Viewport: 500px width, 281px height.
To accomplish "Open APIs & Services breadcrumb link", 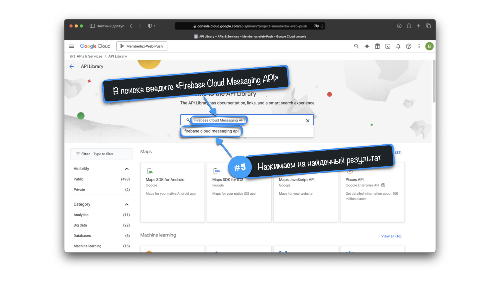I will pyautogui.click(x=89, y=56).
